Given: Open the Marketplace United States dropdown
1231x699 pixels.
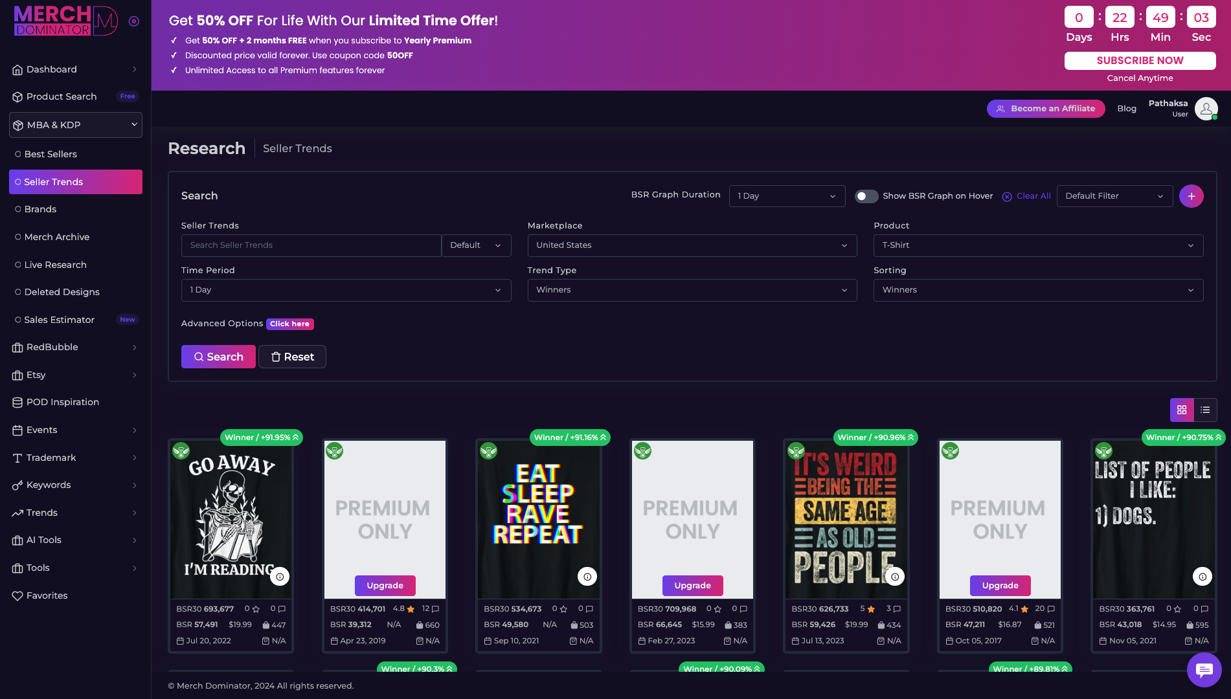Looking at the screenshot, I should click(x=692, y=245).
